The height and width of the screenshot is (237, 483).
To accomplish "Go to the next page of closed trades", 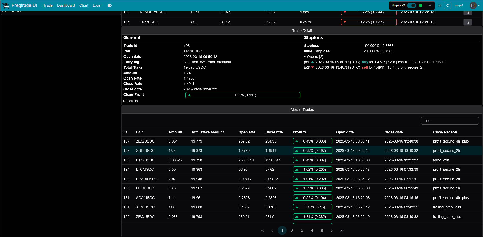I will point(332,231).
